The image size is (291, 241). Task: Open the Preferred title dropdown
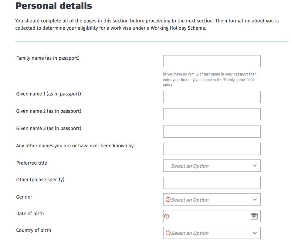pyautogui.click(x=212, y=166)
